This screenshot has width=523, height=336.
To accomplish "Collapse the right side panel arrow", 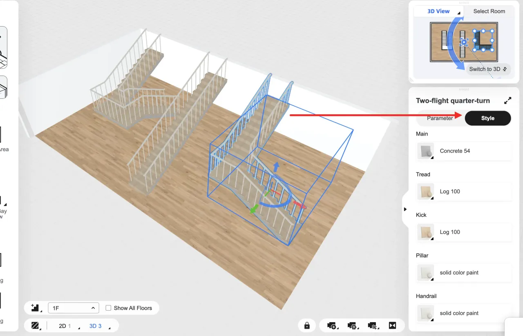I will [x=405, y=209].
